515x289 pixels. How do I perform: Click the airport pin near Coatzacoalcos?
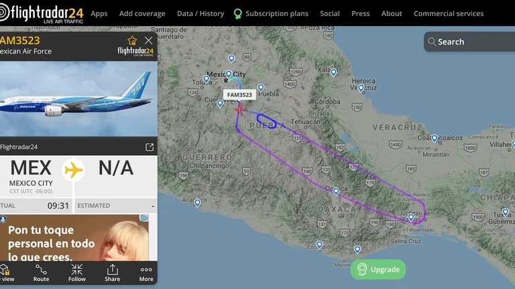[x=435, y=138]
